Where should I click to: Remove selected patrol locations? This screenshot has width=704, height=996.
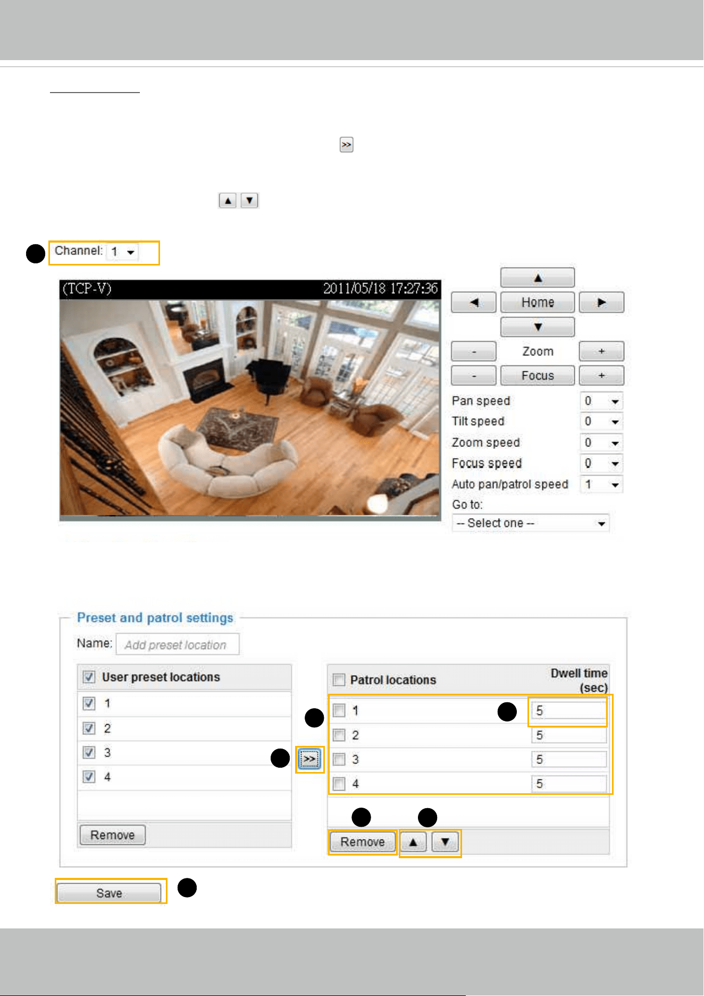tap(363, 842)
